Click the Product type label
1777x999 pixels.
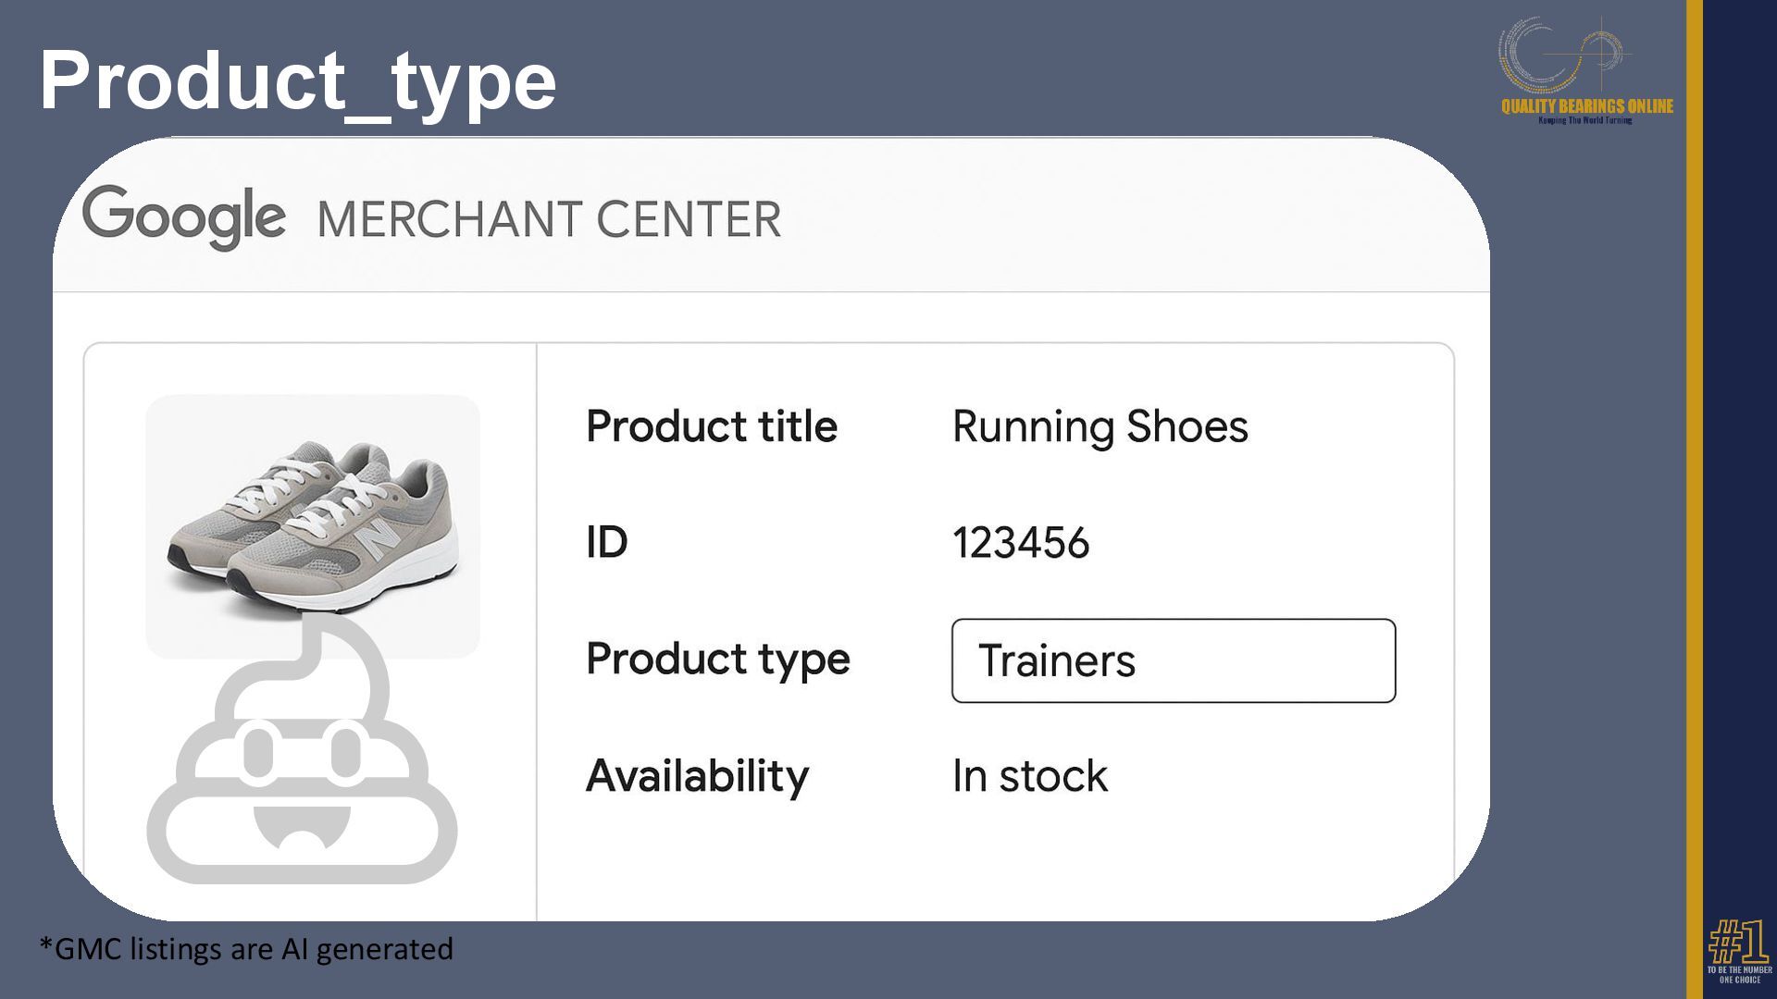pyautogui.click(x=717, y=659)
